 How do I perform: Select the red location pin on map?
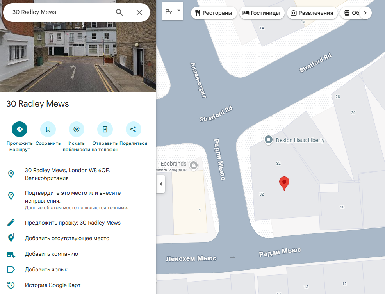(284, 183)
